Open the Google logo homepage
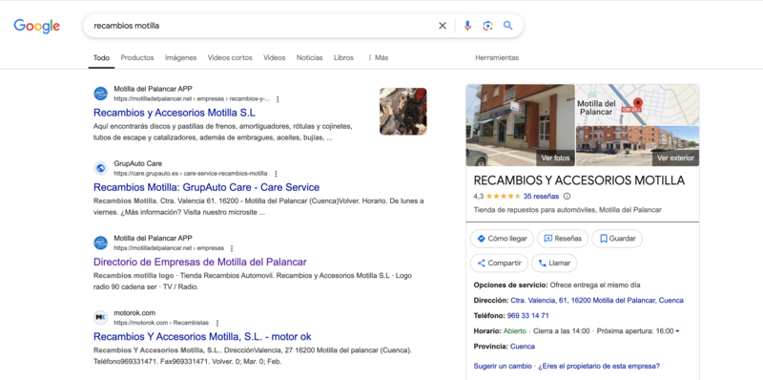The height and width of the screenshot is (380, 763). point(37,27)
